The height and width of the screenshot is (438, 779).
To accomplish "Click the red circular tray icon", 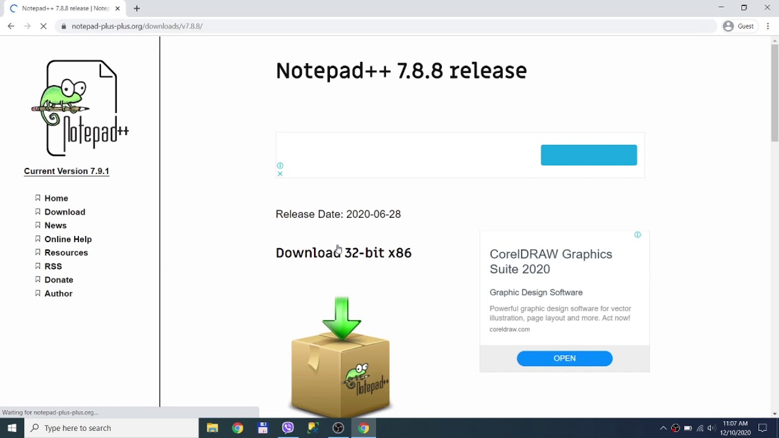I will point(676,428).
